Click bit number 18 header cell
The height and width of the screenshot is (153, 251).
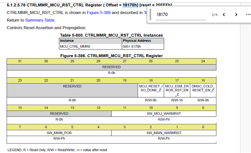[151, 80]
